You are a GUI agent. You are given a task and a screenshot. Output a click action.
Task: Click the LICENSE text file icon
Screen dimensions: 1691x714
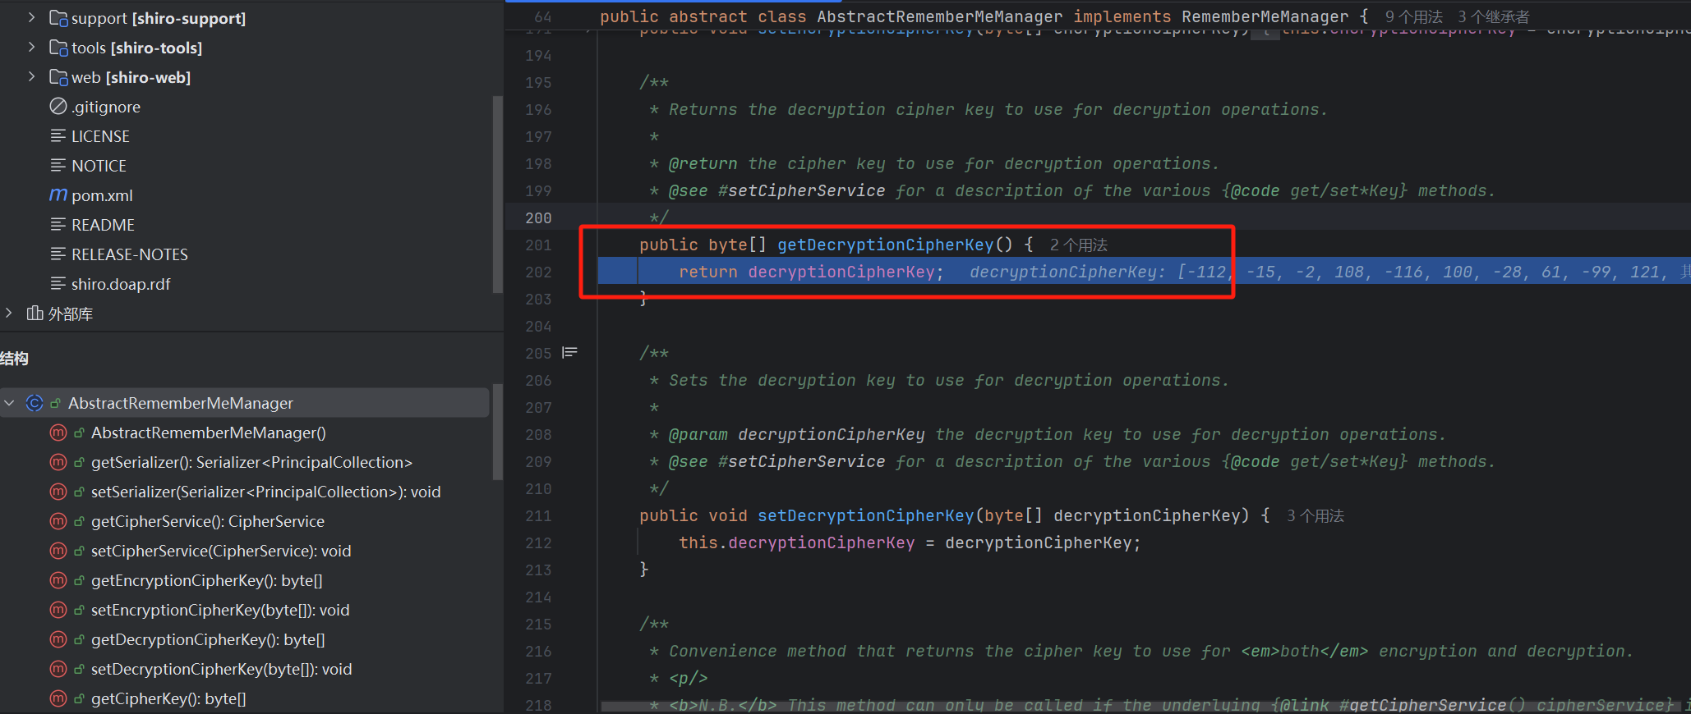point(58,136)
